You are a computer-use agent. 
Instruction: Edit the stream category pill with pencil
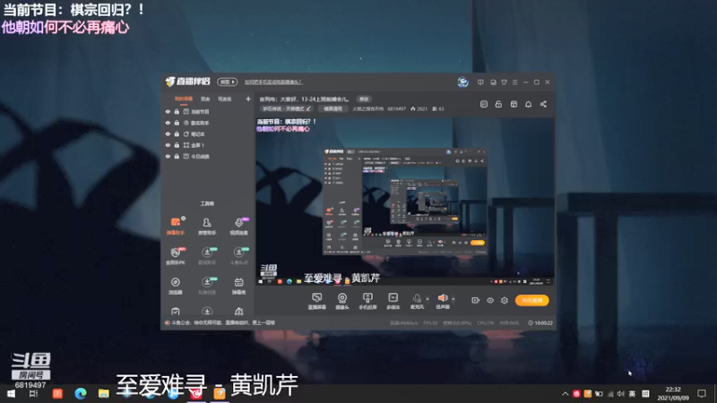coord(287,108)
